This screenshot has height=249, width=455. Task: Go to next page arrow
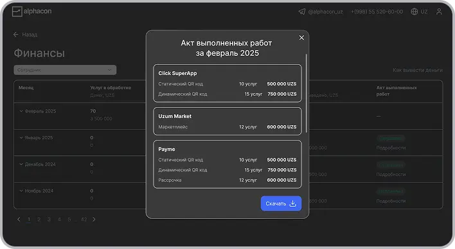coord(94,219)
